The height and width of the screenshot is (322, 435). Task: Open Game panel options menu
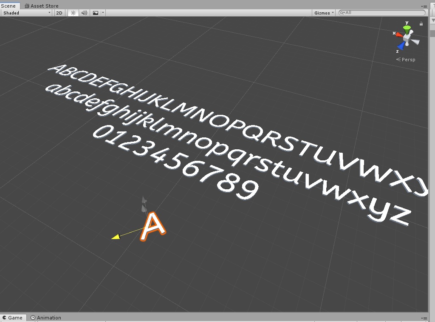tap(424, 318)
